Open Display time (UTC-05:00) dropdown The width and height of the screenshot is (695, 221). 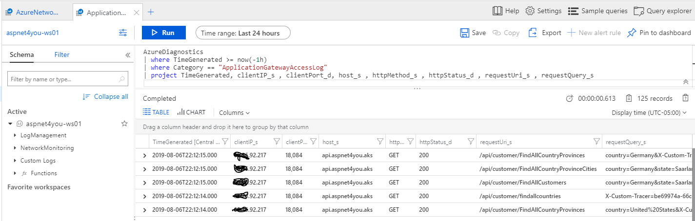coord(649,112)
